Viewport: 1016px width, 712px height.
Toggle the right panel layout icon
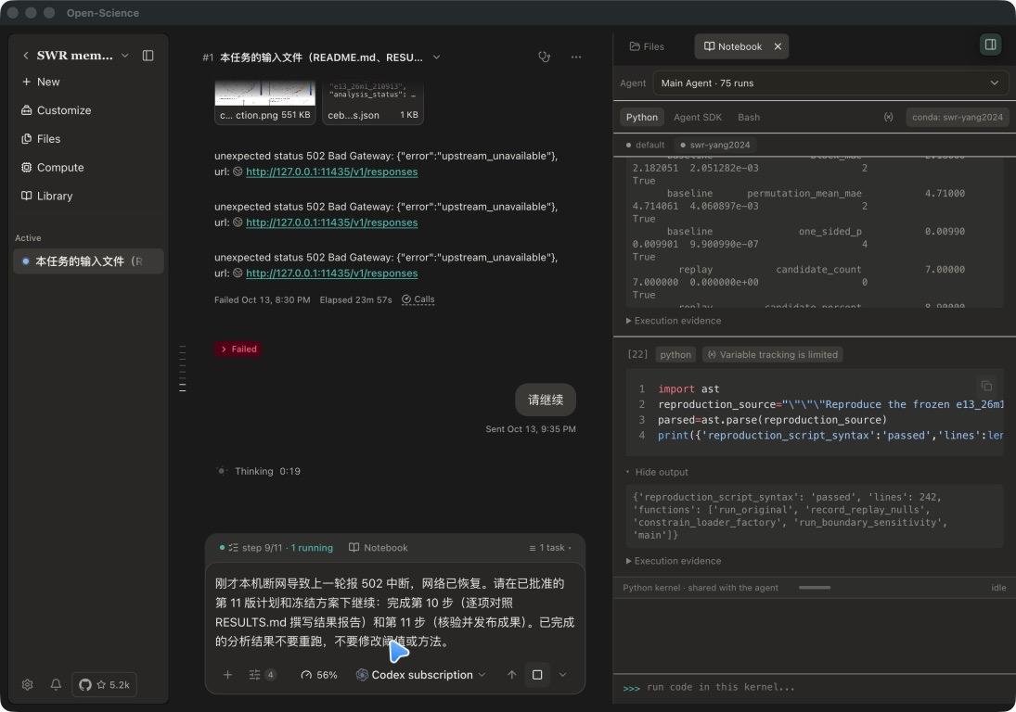[x=990, y=44]
